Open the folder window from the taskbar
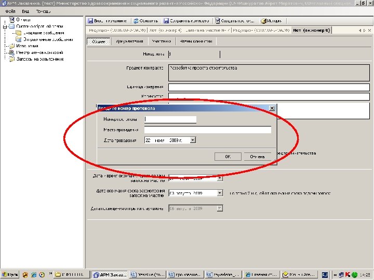The image size is (374, 280). 71,275
